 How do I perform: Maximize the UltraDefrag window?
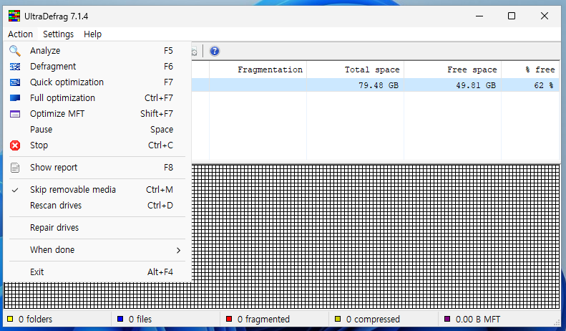(x=512, y=16)
